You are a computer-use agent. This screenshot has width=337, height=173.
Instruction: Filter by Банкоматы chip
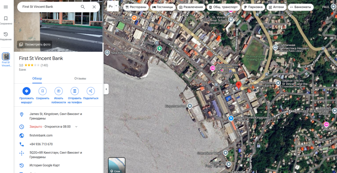tap(301, 7)
